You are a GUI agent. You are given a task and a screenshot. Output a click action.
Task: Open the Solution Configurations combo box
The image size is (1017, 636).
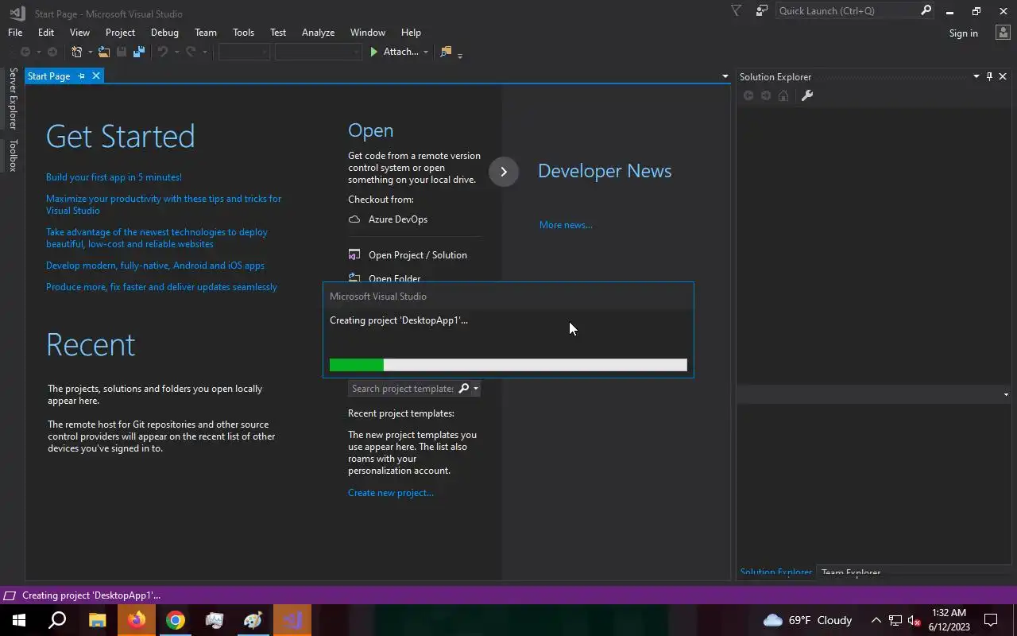pyautogui.click(x=245, y=52)
